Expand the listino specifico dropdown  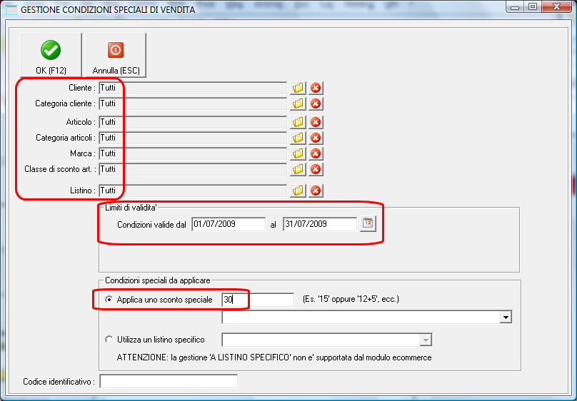[x=426, y=340]
